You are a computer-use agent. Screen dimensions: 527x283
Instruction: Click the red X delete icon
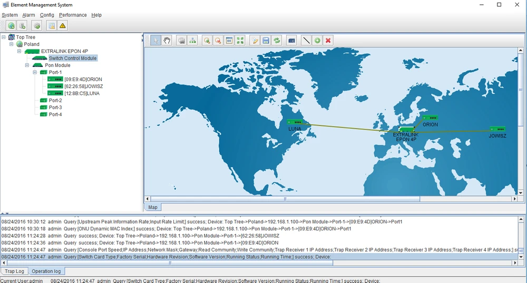(x=328, y=40)
